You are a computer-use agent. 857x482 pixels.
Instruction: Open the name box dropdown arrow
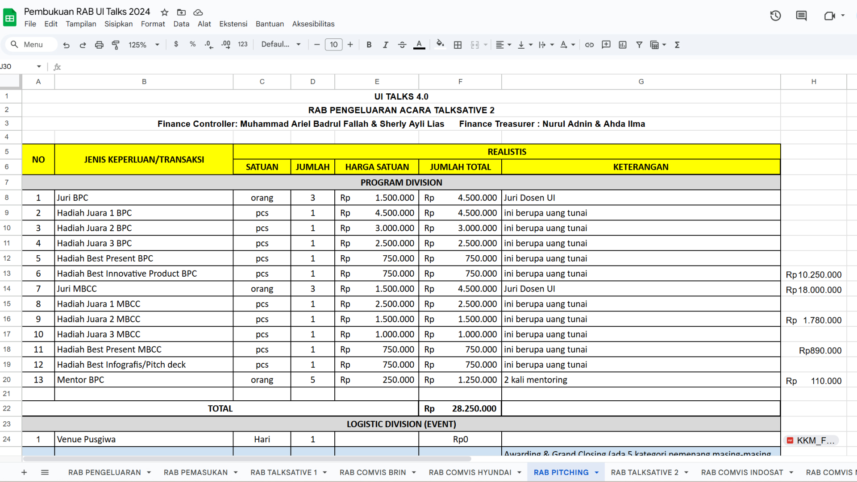point(39,66)
